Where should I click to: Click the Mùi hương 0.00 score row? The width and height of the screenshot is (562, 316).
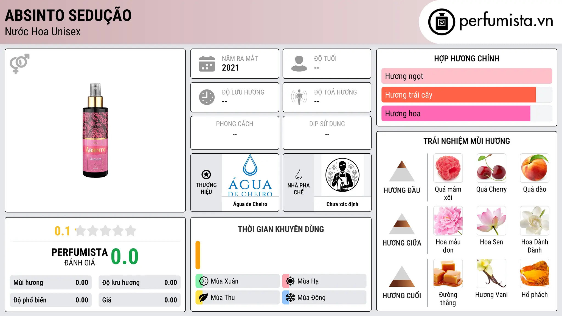51,283
